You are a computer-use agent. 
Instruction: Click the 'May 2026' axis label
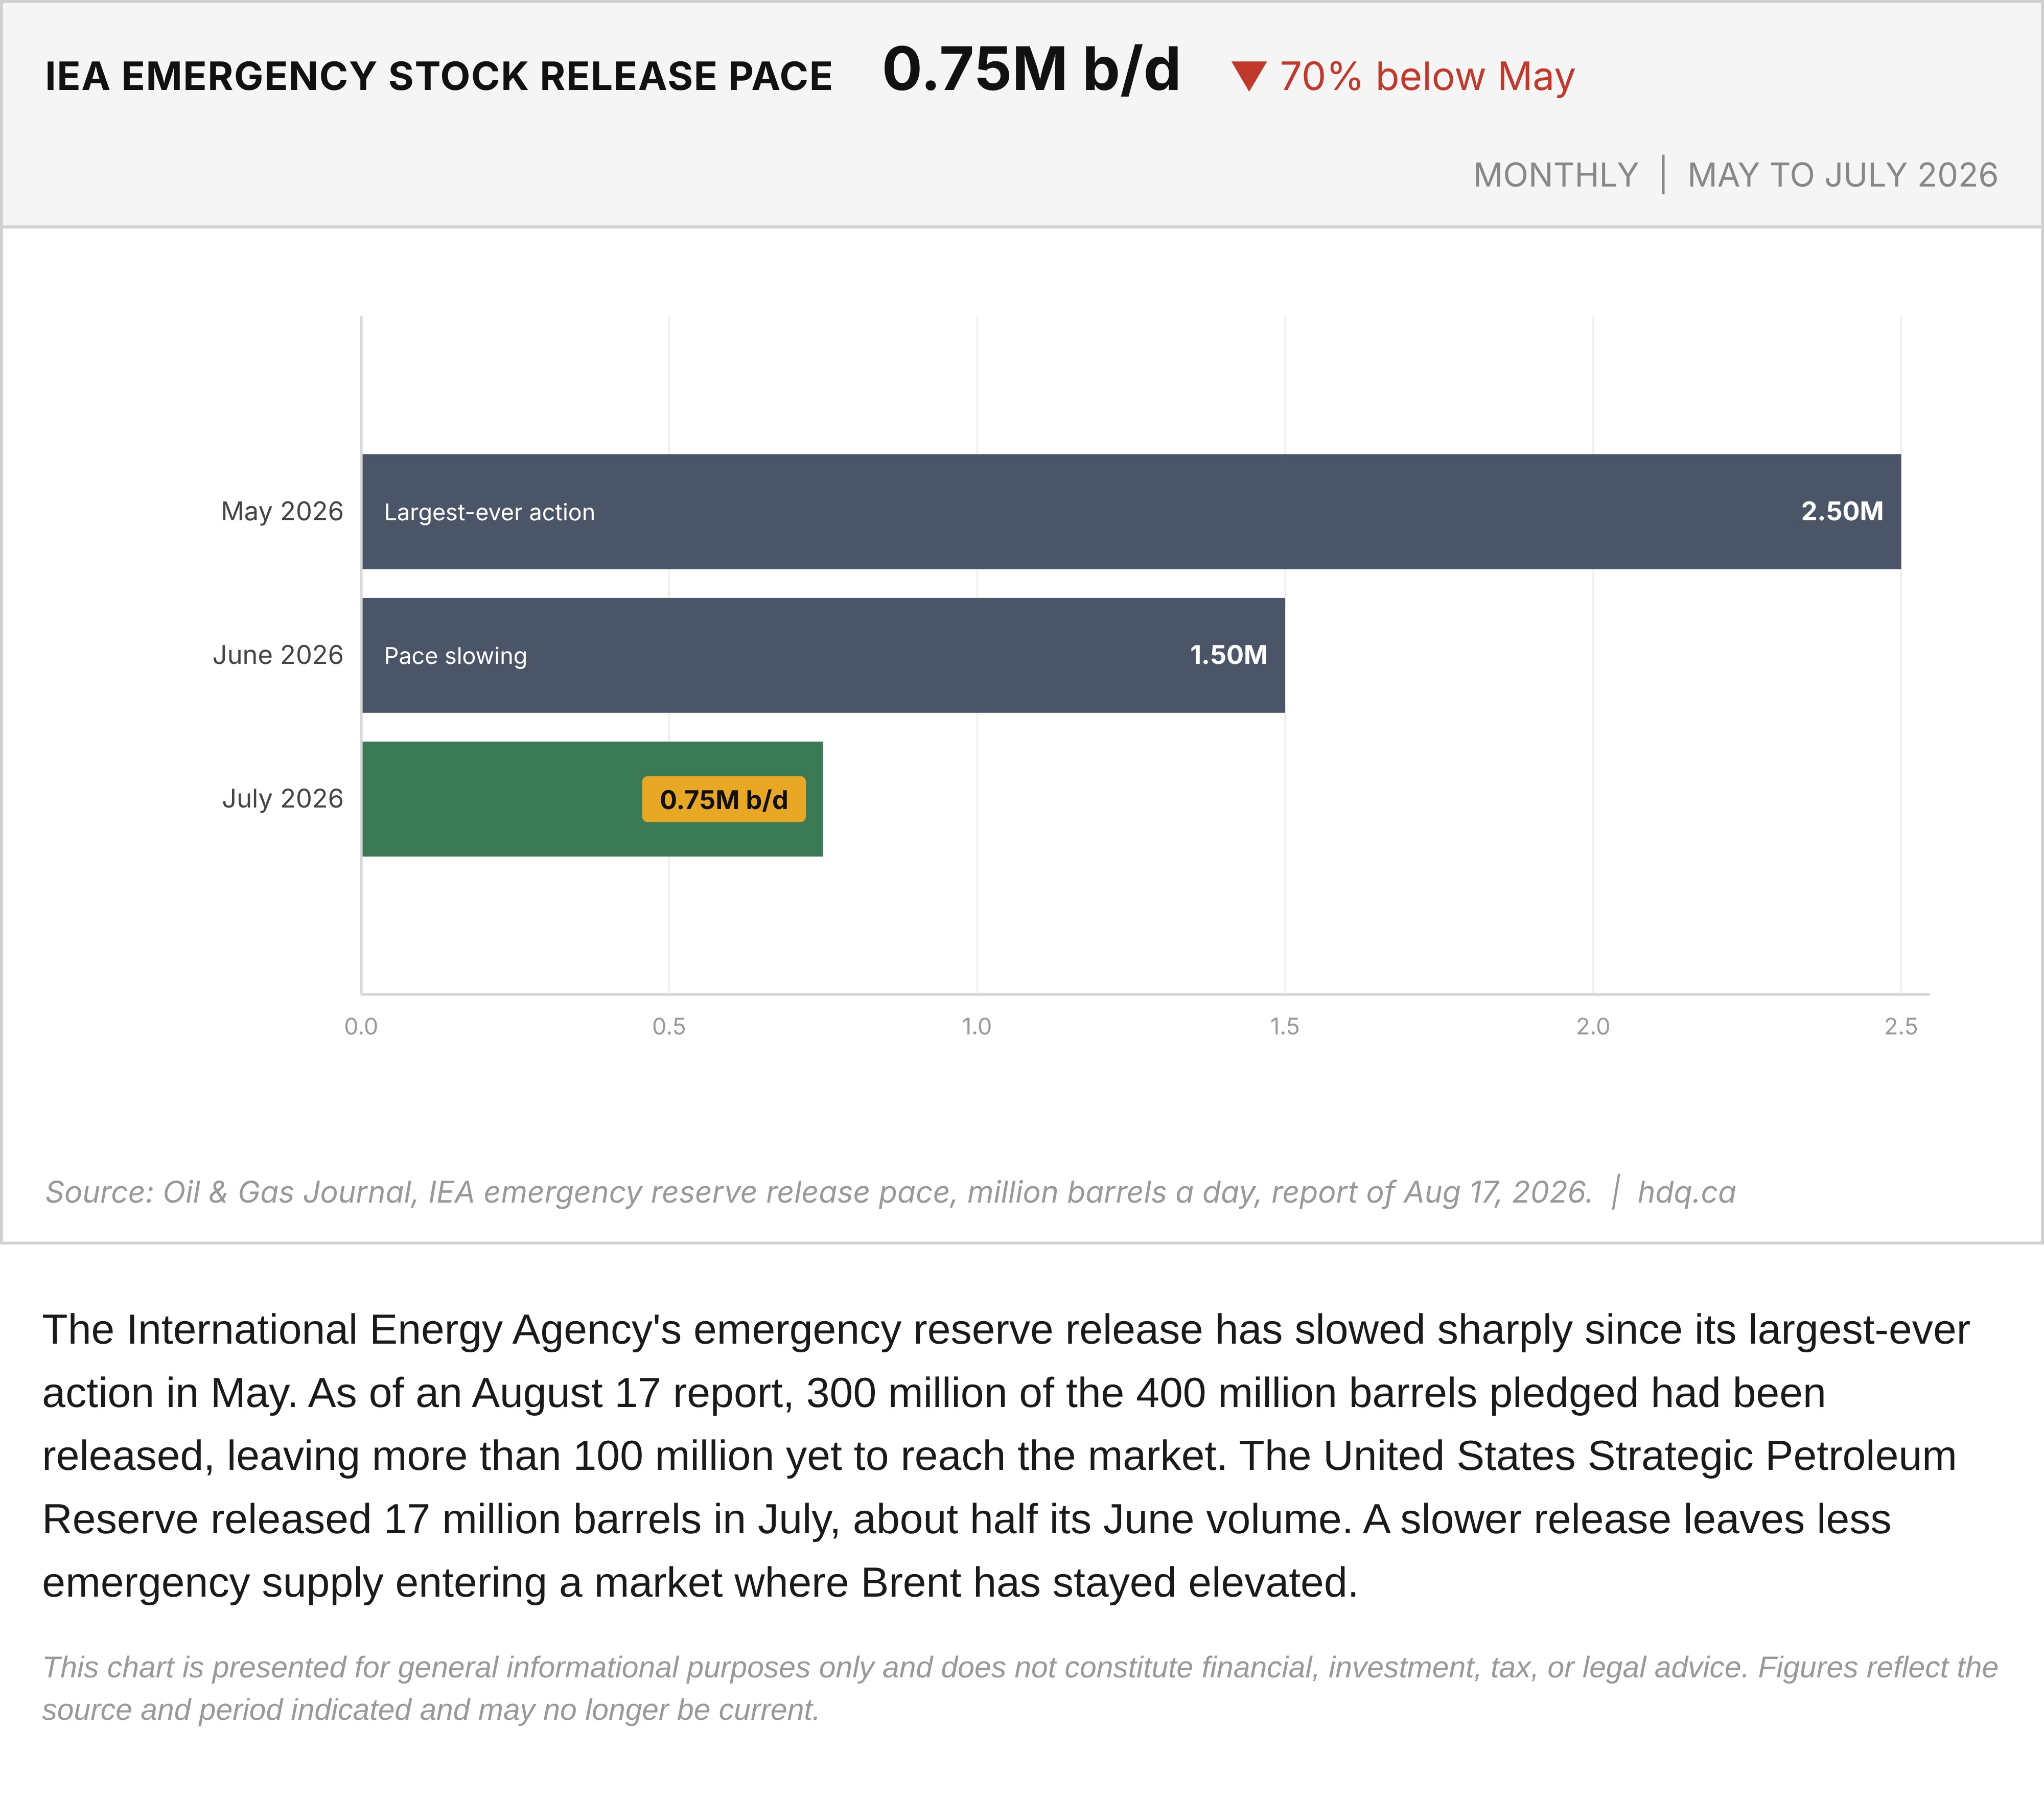282,511
